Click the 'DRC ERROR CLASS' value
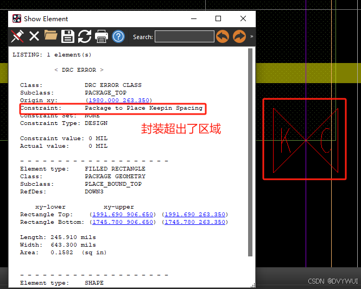361x289 pixels. pyautogui.click(x=113, y=85)
